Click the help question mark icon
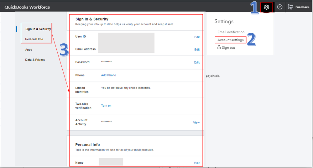Screen dimensions: 313x168 click(x=280, y=7)
